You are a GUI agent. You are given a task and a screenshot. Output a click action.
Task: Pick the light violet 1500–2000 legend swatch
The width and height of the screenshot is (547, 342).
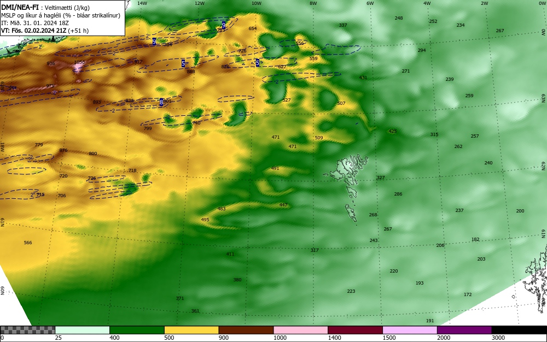[410, 330]
